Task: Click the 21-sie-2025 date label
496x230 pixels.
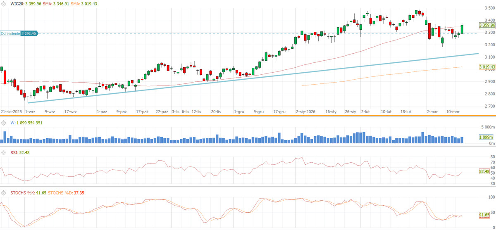Action: [11, 111]
